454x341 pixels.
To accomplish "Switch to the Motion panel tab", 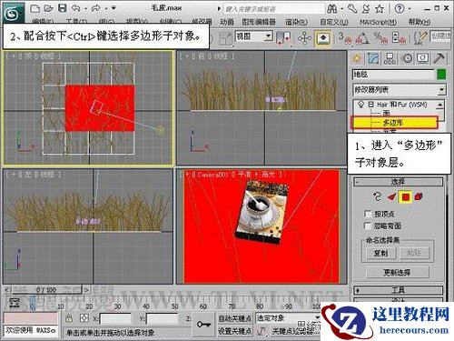I will 407,58.
